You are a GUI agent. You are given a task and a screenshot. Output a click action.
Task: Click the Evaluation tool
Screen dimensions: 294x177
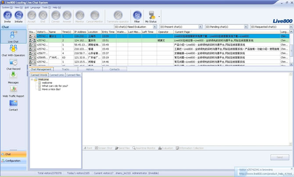(x=165, y=148)
